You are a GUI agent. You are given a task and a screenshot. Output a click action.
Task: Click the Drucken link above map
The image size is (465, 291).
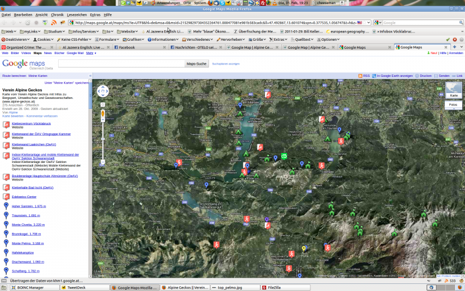(x=425, y=76)
